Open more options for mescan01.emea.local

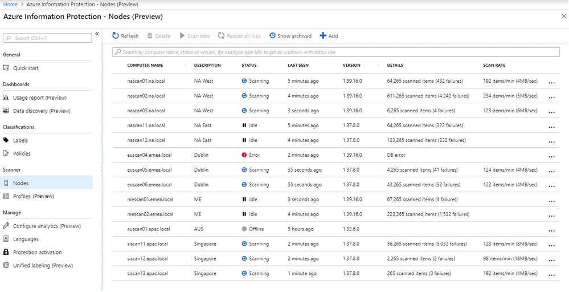pyautogui.click(x=551, y=201)
